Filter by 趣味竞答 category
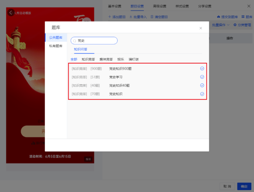This screenshot has height=192, width=254. click(x=106, y=59)
